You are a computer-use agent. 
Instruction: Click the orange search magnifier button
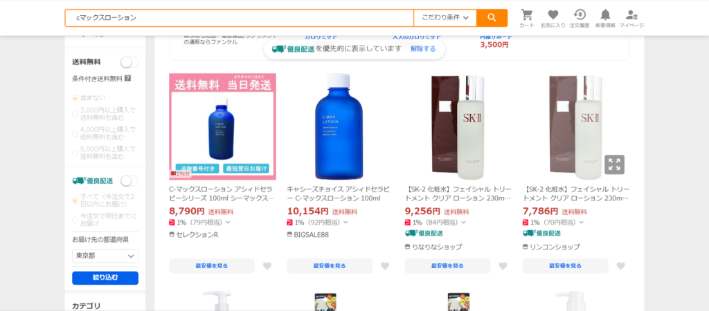tap(492, 18)
